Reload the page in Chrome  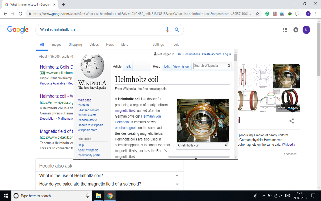(x=20, y=14)
